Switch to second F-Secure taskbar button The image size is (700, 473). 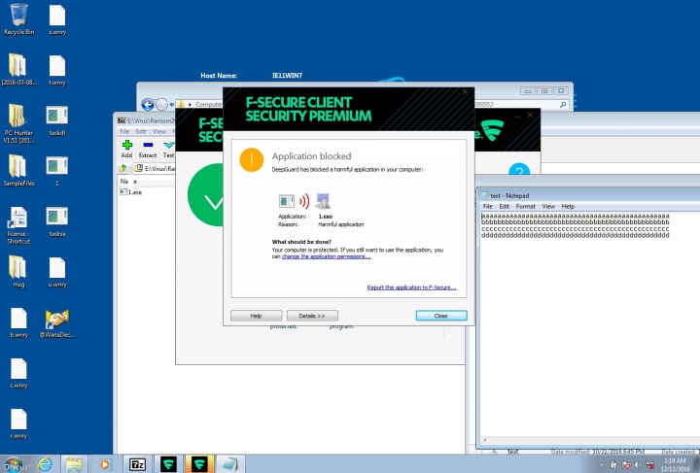[199, 464]
